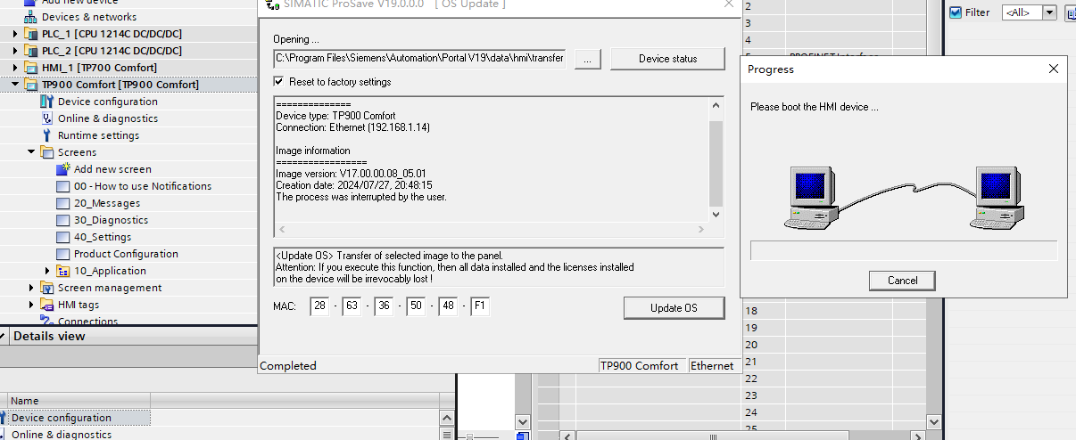The height and width of the screenshot is (440, 1076).
Task: Click the ProSave log vertical scrollbar thumb
Action: 716,162
